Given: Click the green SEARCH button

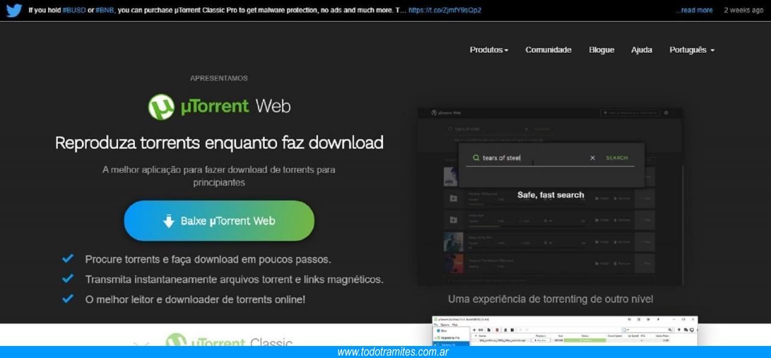Looking at the screenshot, I should (617, 158).
